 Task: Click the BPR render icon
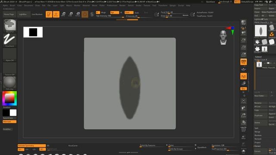tap(243, 22)
